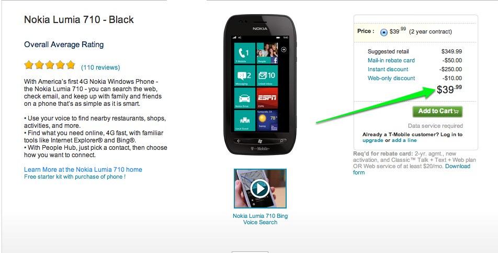Screen dimensions: 498x253
Task: Open Learn More at Nokia Lumia 710 home
Action: [83, 169]
